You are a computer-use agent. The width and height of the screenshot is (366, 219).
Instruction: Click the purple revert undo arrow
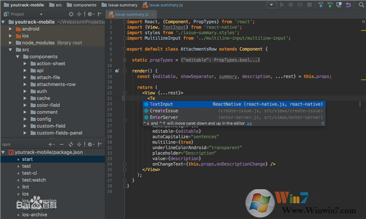348,5
